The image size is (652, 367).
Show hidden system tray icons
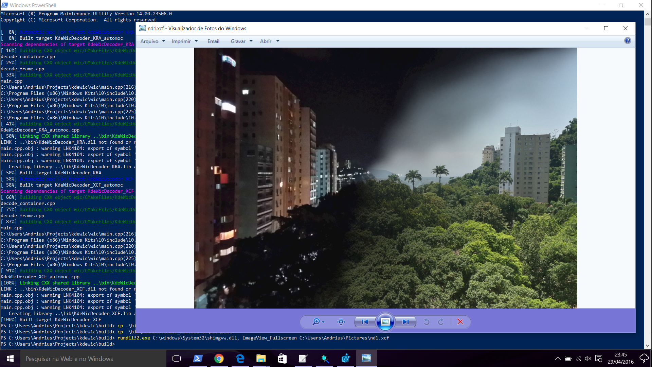[558, 359]
